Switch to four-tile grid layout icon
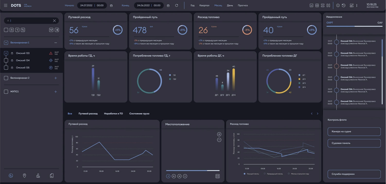386x184 pixels. 317,5
